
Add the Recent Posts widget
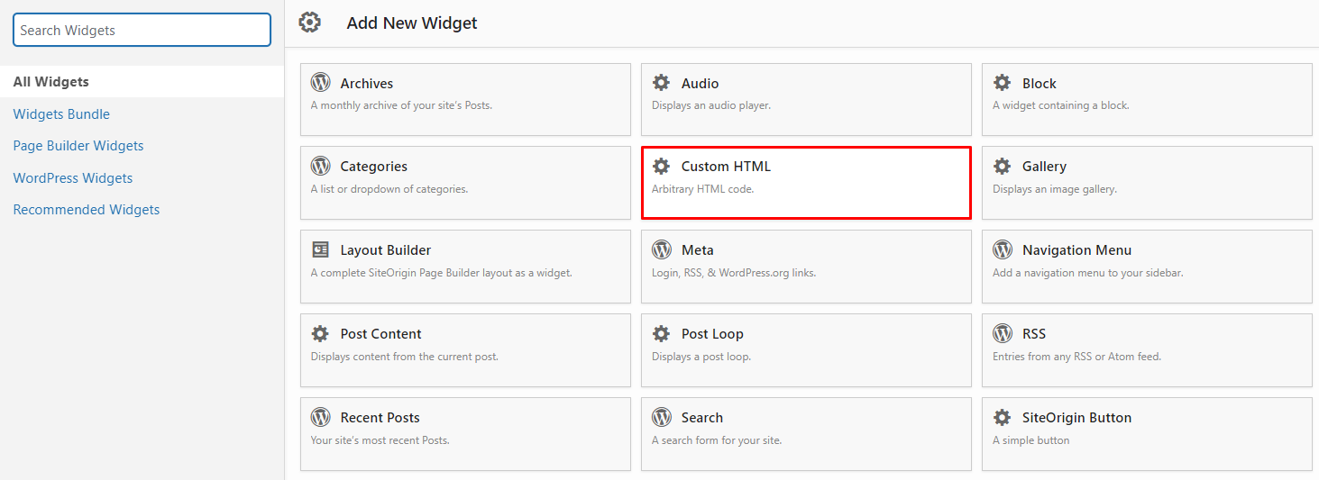click(x=465, y=434)
